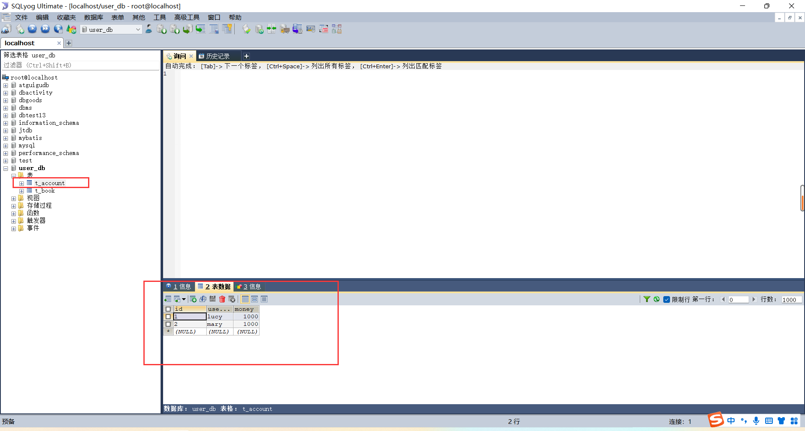Expand the t_account table node
This screenshot has height=431, width=805.
21,183
